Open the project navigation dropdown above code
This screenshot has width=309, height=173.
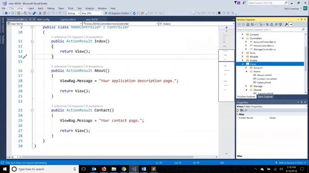coord(44,24)
